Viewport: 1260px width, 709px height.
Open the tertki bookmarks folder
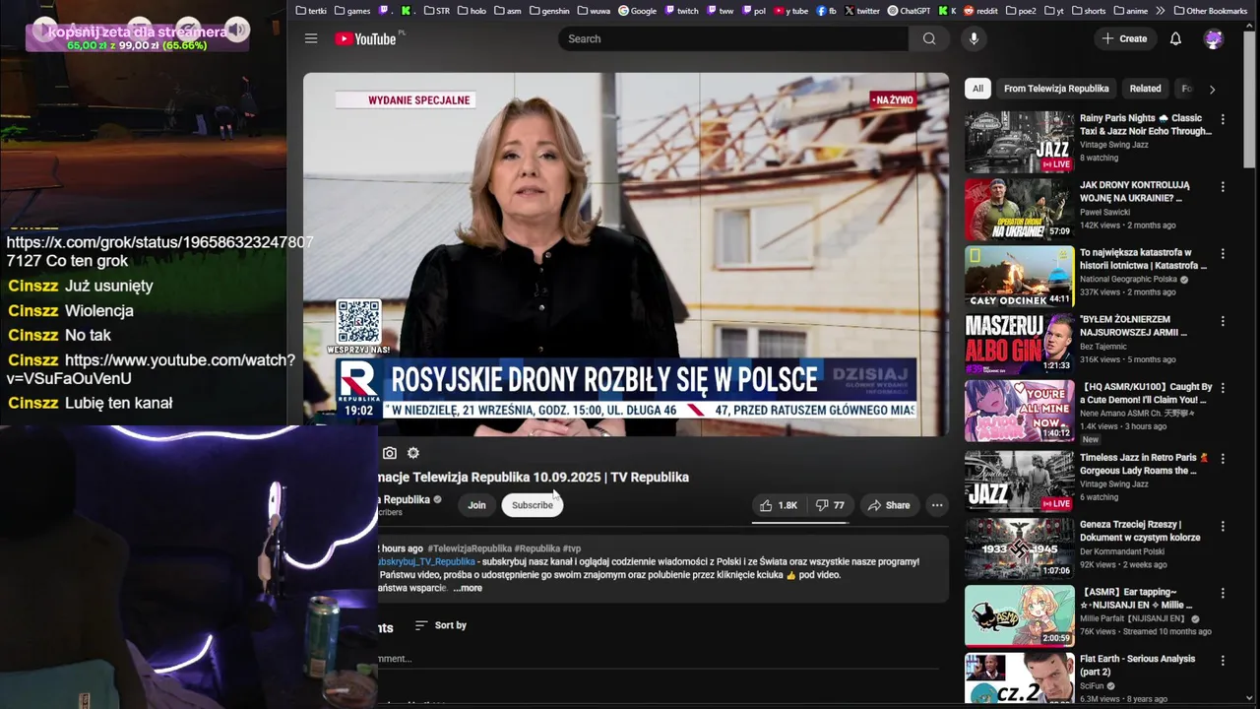(x=310, y=11)
